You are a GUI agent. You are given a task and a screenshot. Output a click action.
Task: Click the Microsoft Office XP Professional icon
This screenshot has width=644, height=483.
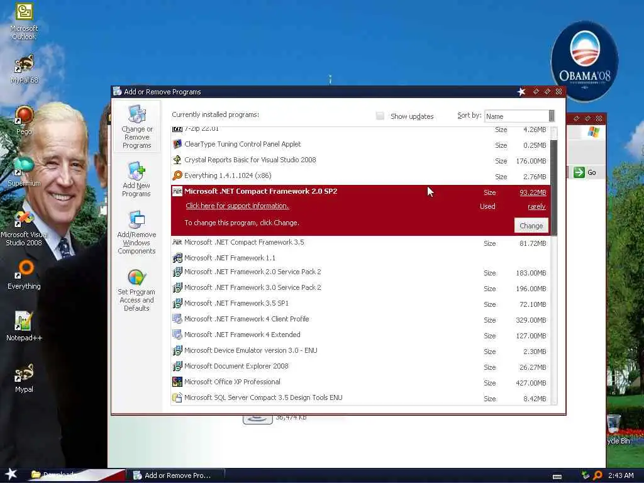coord(177,382)
